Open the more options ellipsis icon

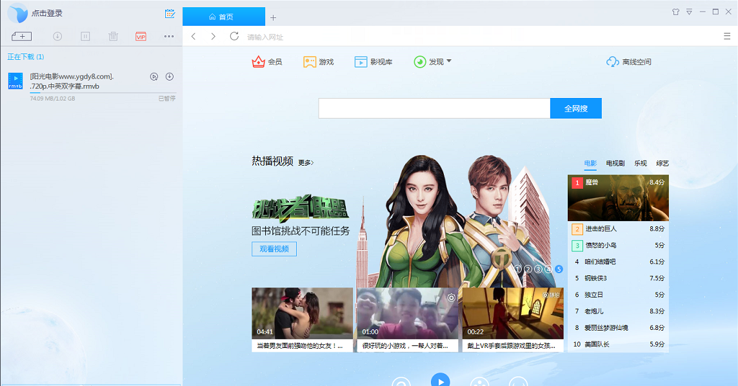(x=169, y=37)
